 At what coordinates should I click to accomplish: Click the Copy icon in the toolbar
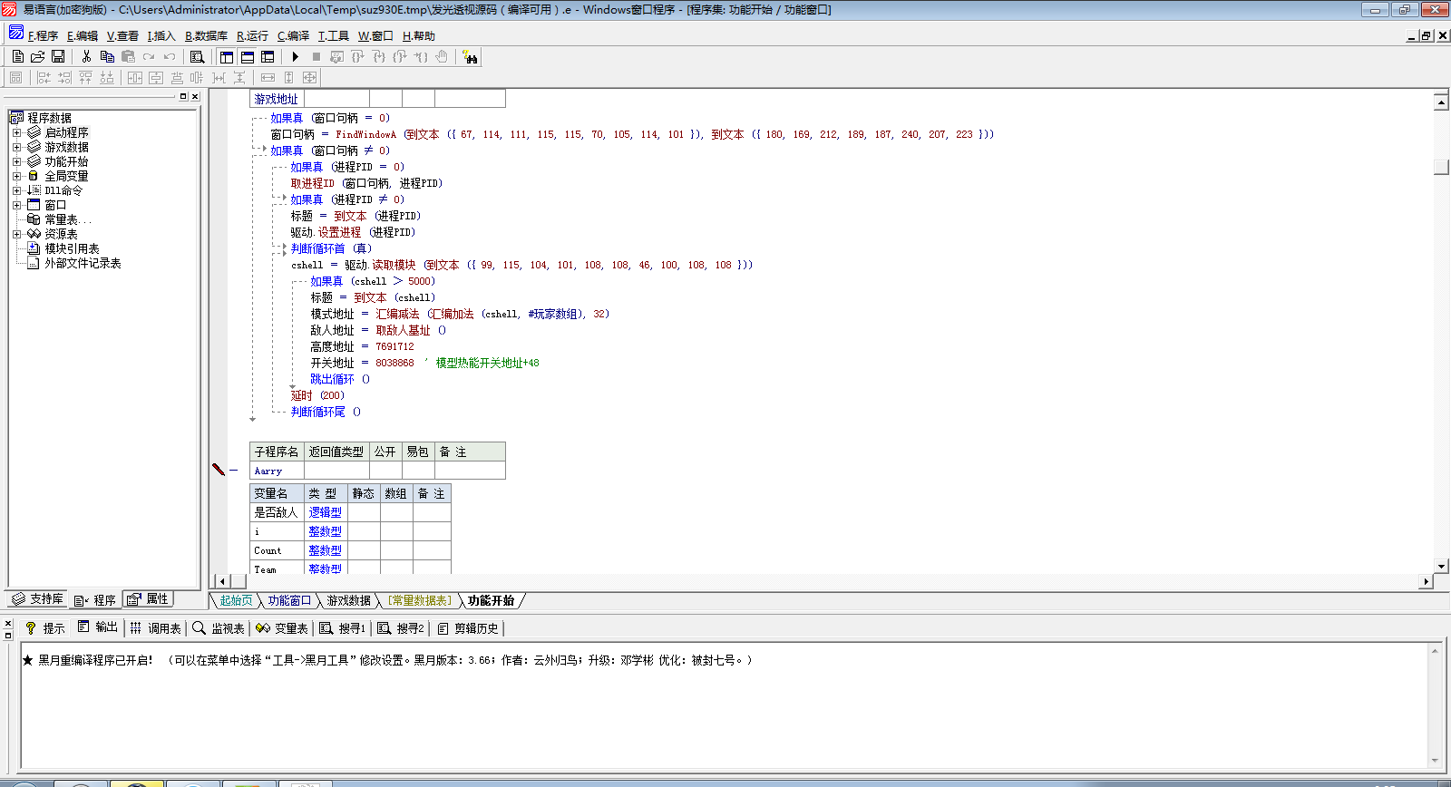point(107,56)
